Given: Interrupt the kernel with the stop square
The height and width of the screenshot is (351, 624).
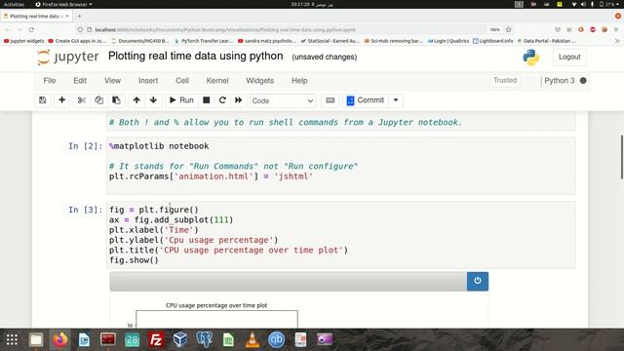Looking at the screenshot, I should pyautogui.click(x=206, y=100).
